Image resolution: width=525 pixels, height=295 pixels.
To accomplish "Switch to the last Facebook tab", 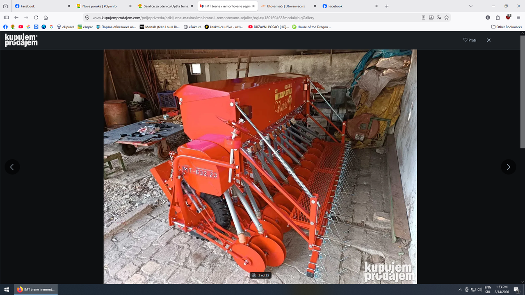I will click(349, 6).
